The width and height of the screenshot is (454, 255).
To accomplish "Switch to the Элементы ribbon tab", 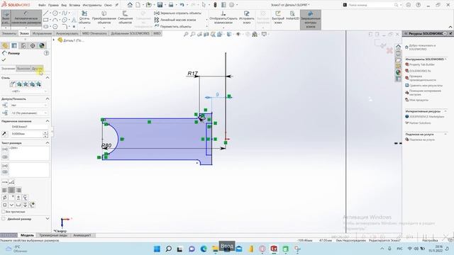I will 9,33.
